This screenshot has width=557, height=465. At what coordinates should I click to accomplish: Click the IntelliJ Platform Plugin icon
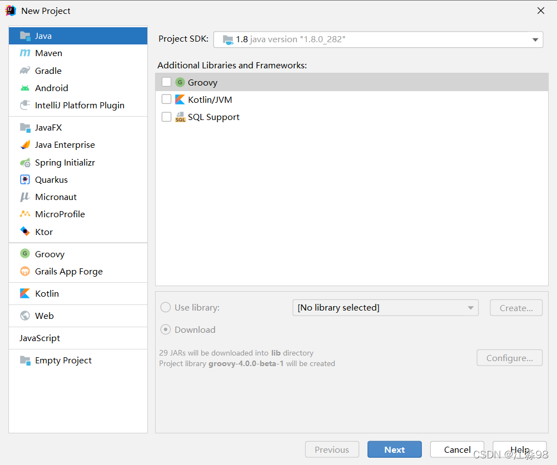click(25, 105)
